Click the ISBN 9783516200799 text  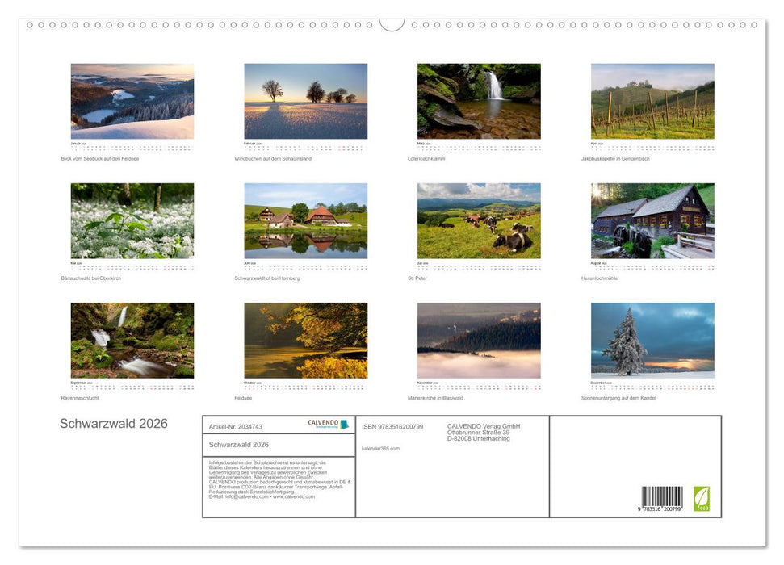(392, 426)
